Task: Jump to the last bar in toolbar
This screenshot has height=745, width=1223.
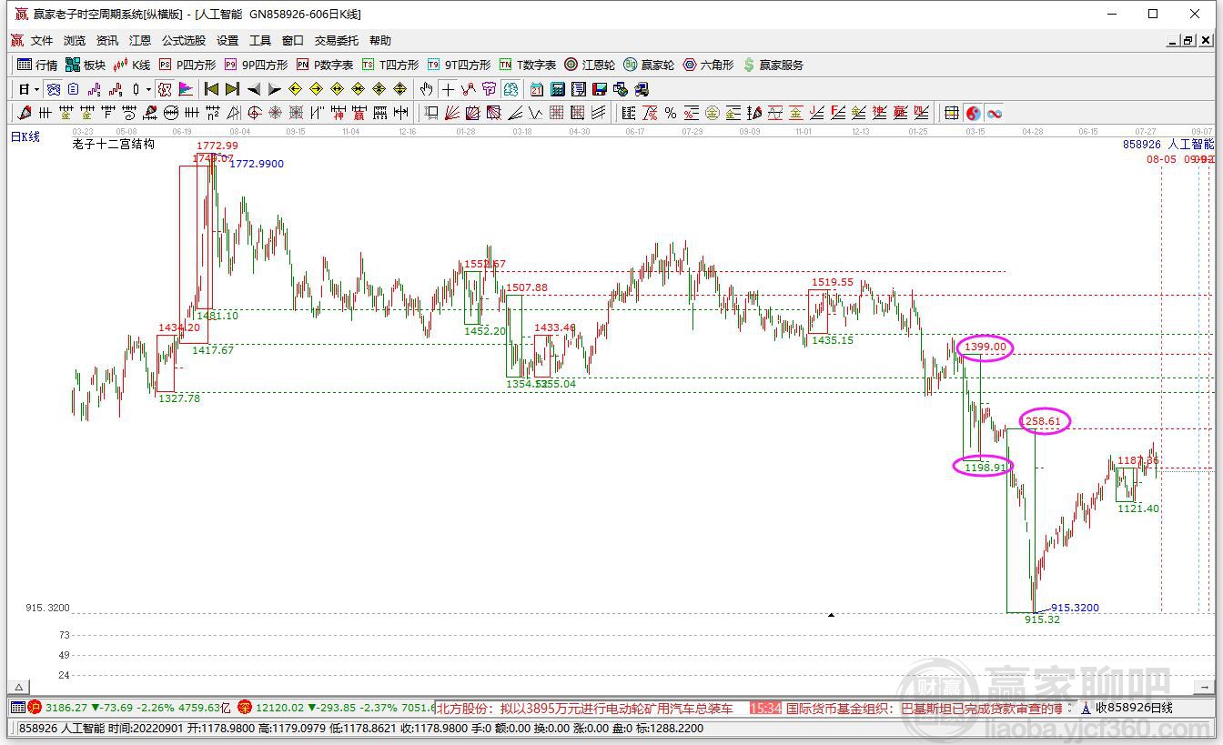Action: [232, 89]
